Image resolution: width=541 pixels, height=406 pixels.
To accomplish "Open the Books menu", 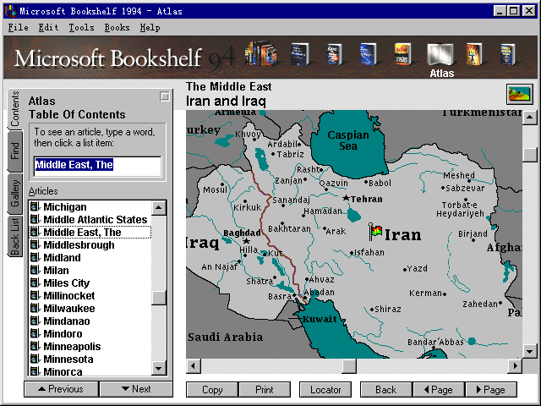I will (x=117, y=28).
